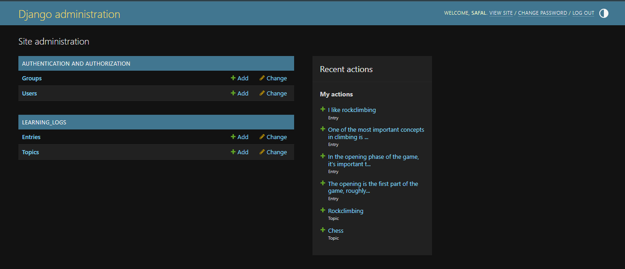Open the Users model link

click(29, 93)
